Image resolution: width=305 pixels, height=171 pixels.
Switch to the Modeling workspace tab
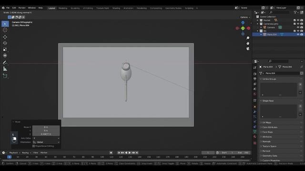click(63, 8)
